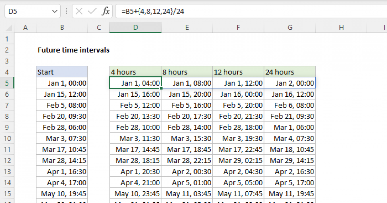Viewport: 387px width, 203px height.
Task: Cancel formula entry with the X icon
Action: coord(78,10)
